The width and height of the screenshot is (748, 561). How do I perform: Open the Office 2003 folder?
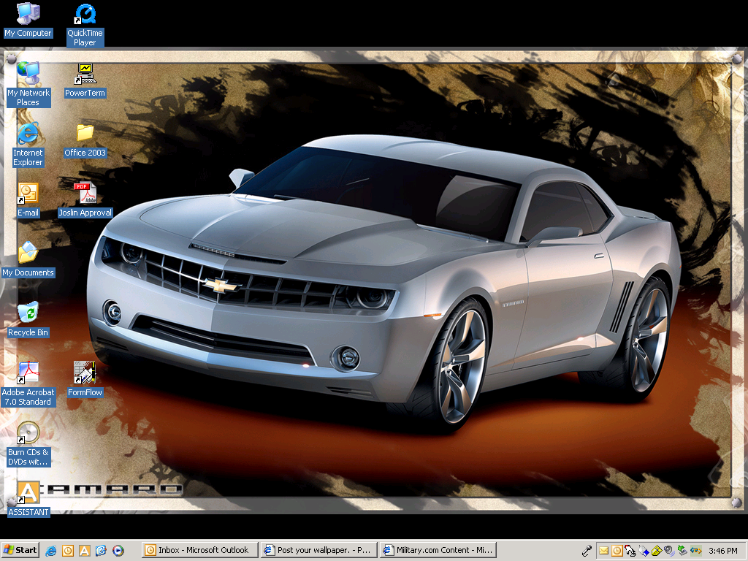point(85,134)
